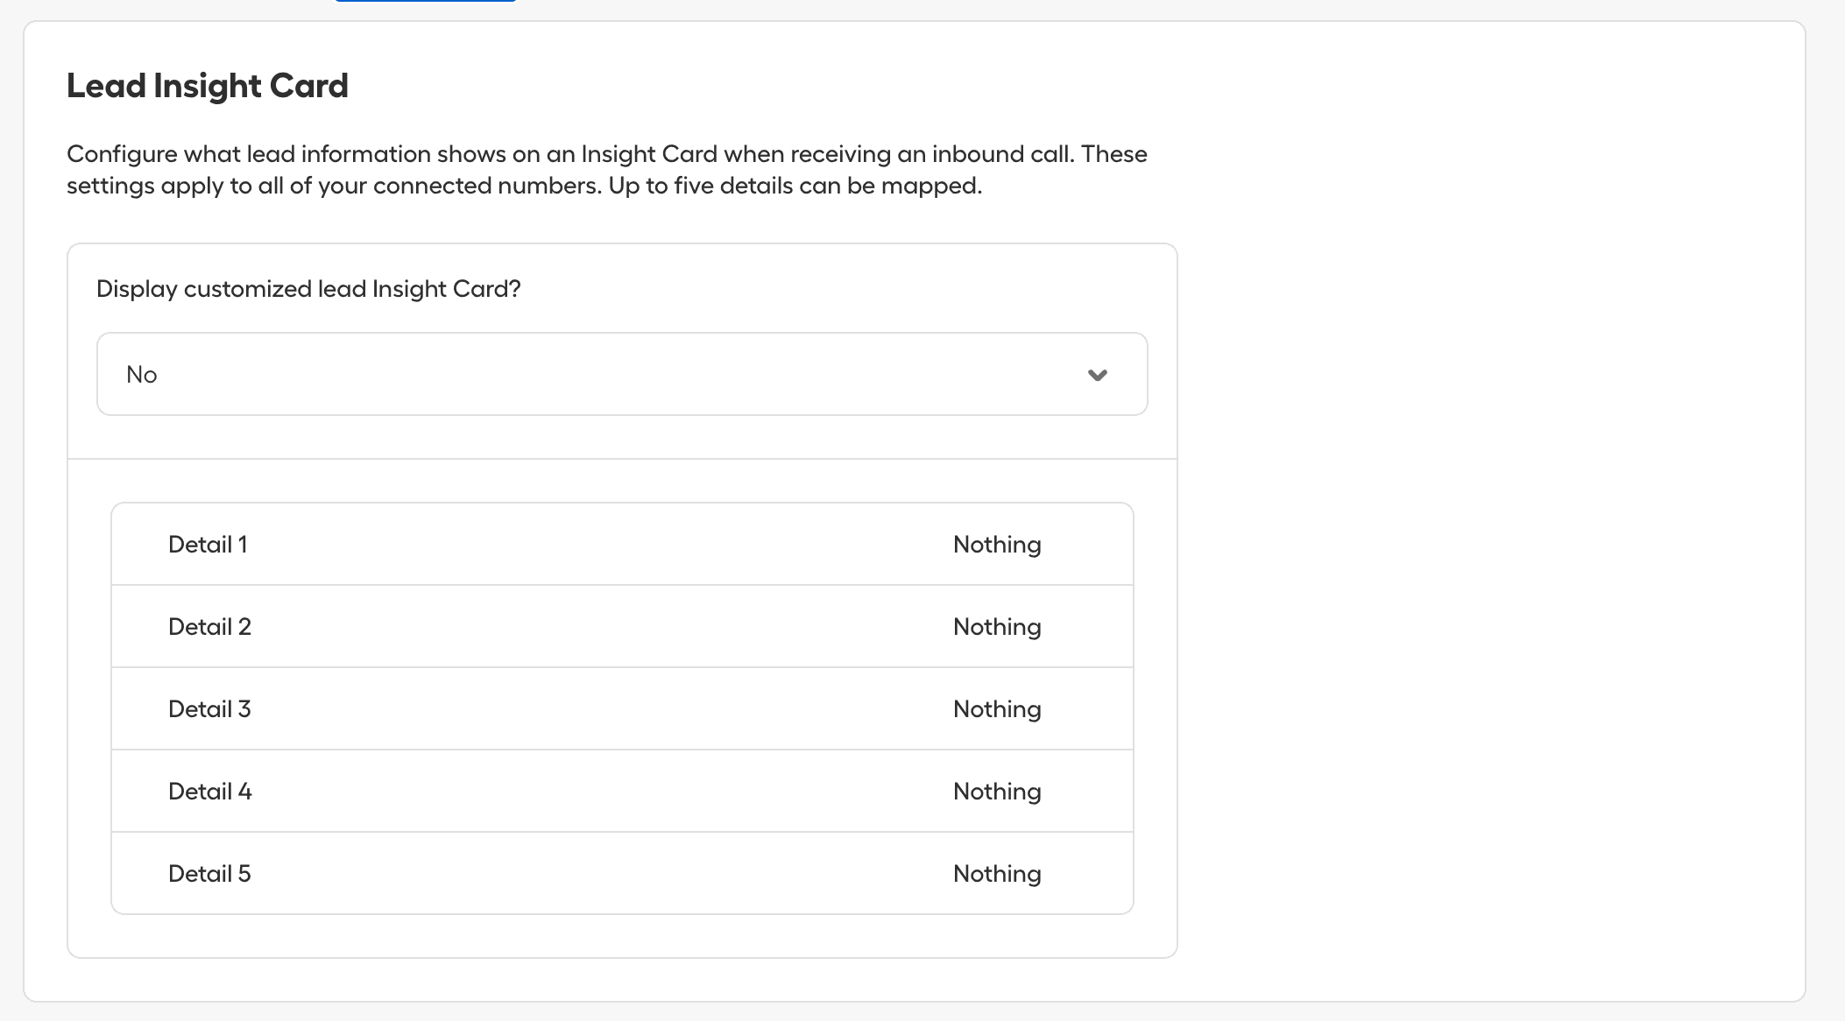Click Nothing next to Detail 4
Screen dimensions: 1845x1021
(x=996, y=791)
